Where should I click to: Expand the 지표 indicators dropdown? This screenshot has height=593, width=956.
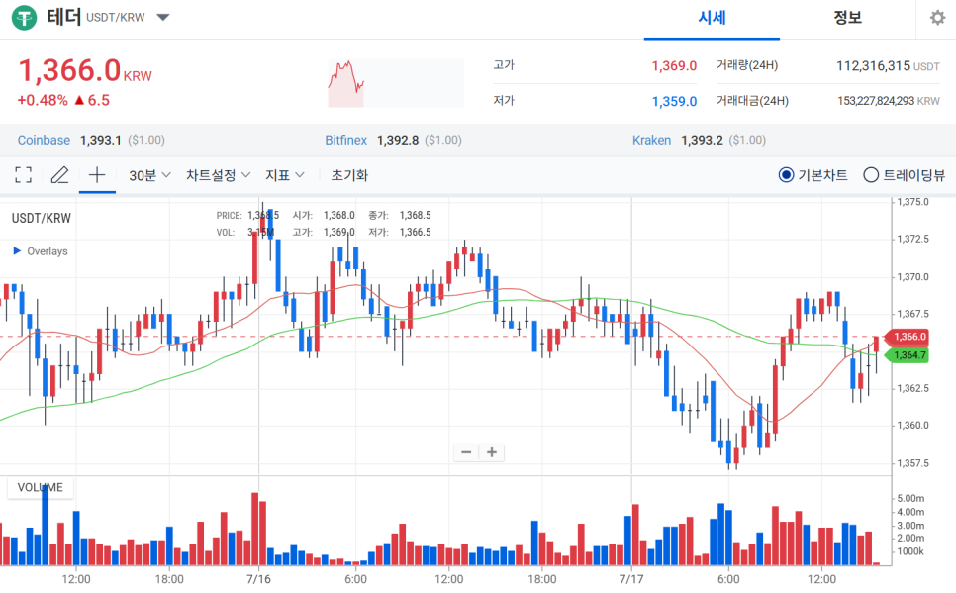tap(285, 175)
